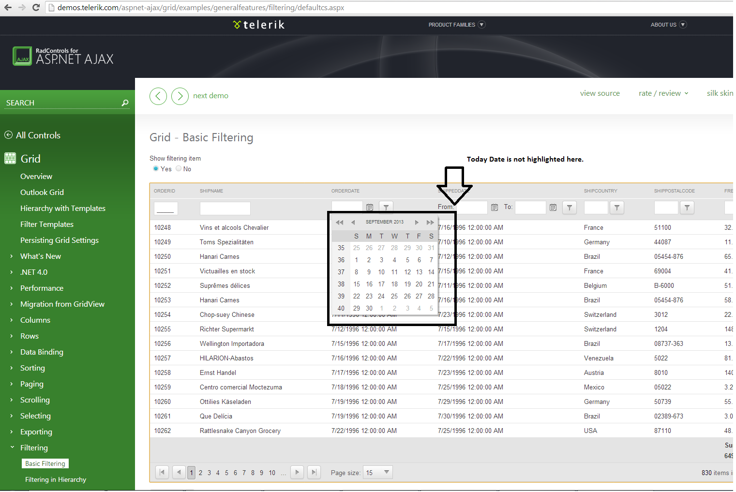Go to the previous grid page
Screen dimensions: 736x492
click(179, 472)
